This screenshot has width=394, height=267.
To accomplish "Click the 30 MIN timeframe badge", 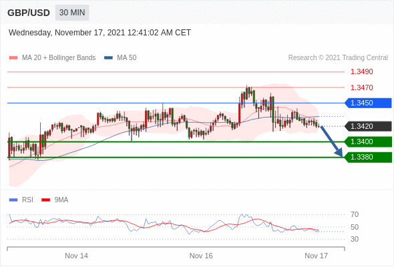I will 72,13.
